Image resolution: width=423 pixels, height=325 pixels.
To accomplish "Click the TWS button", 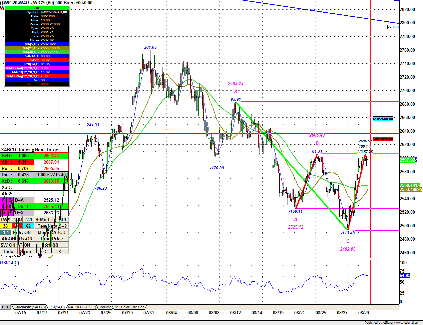I will 6,220.
